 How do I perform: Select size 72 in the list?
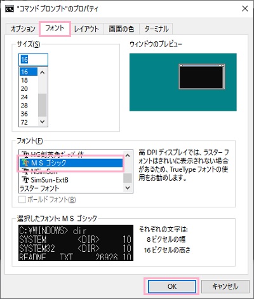[x=29, y=122]
